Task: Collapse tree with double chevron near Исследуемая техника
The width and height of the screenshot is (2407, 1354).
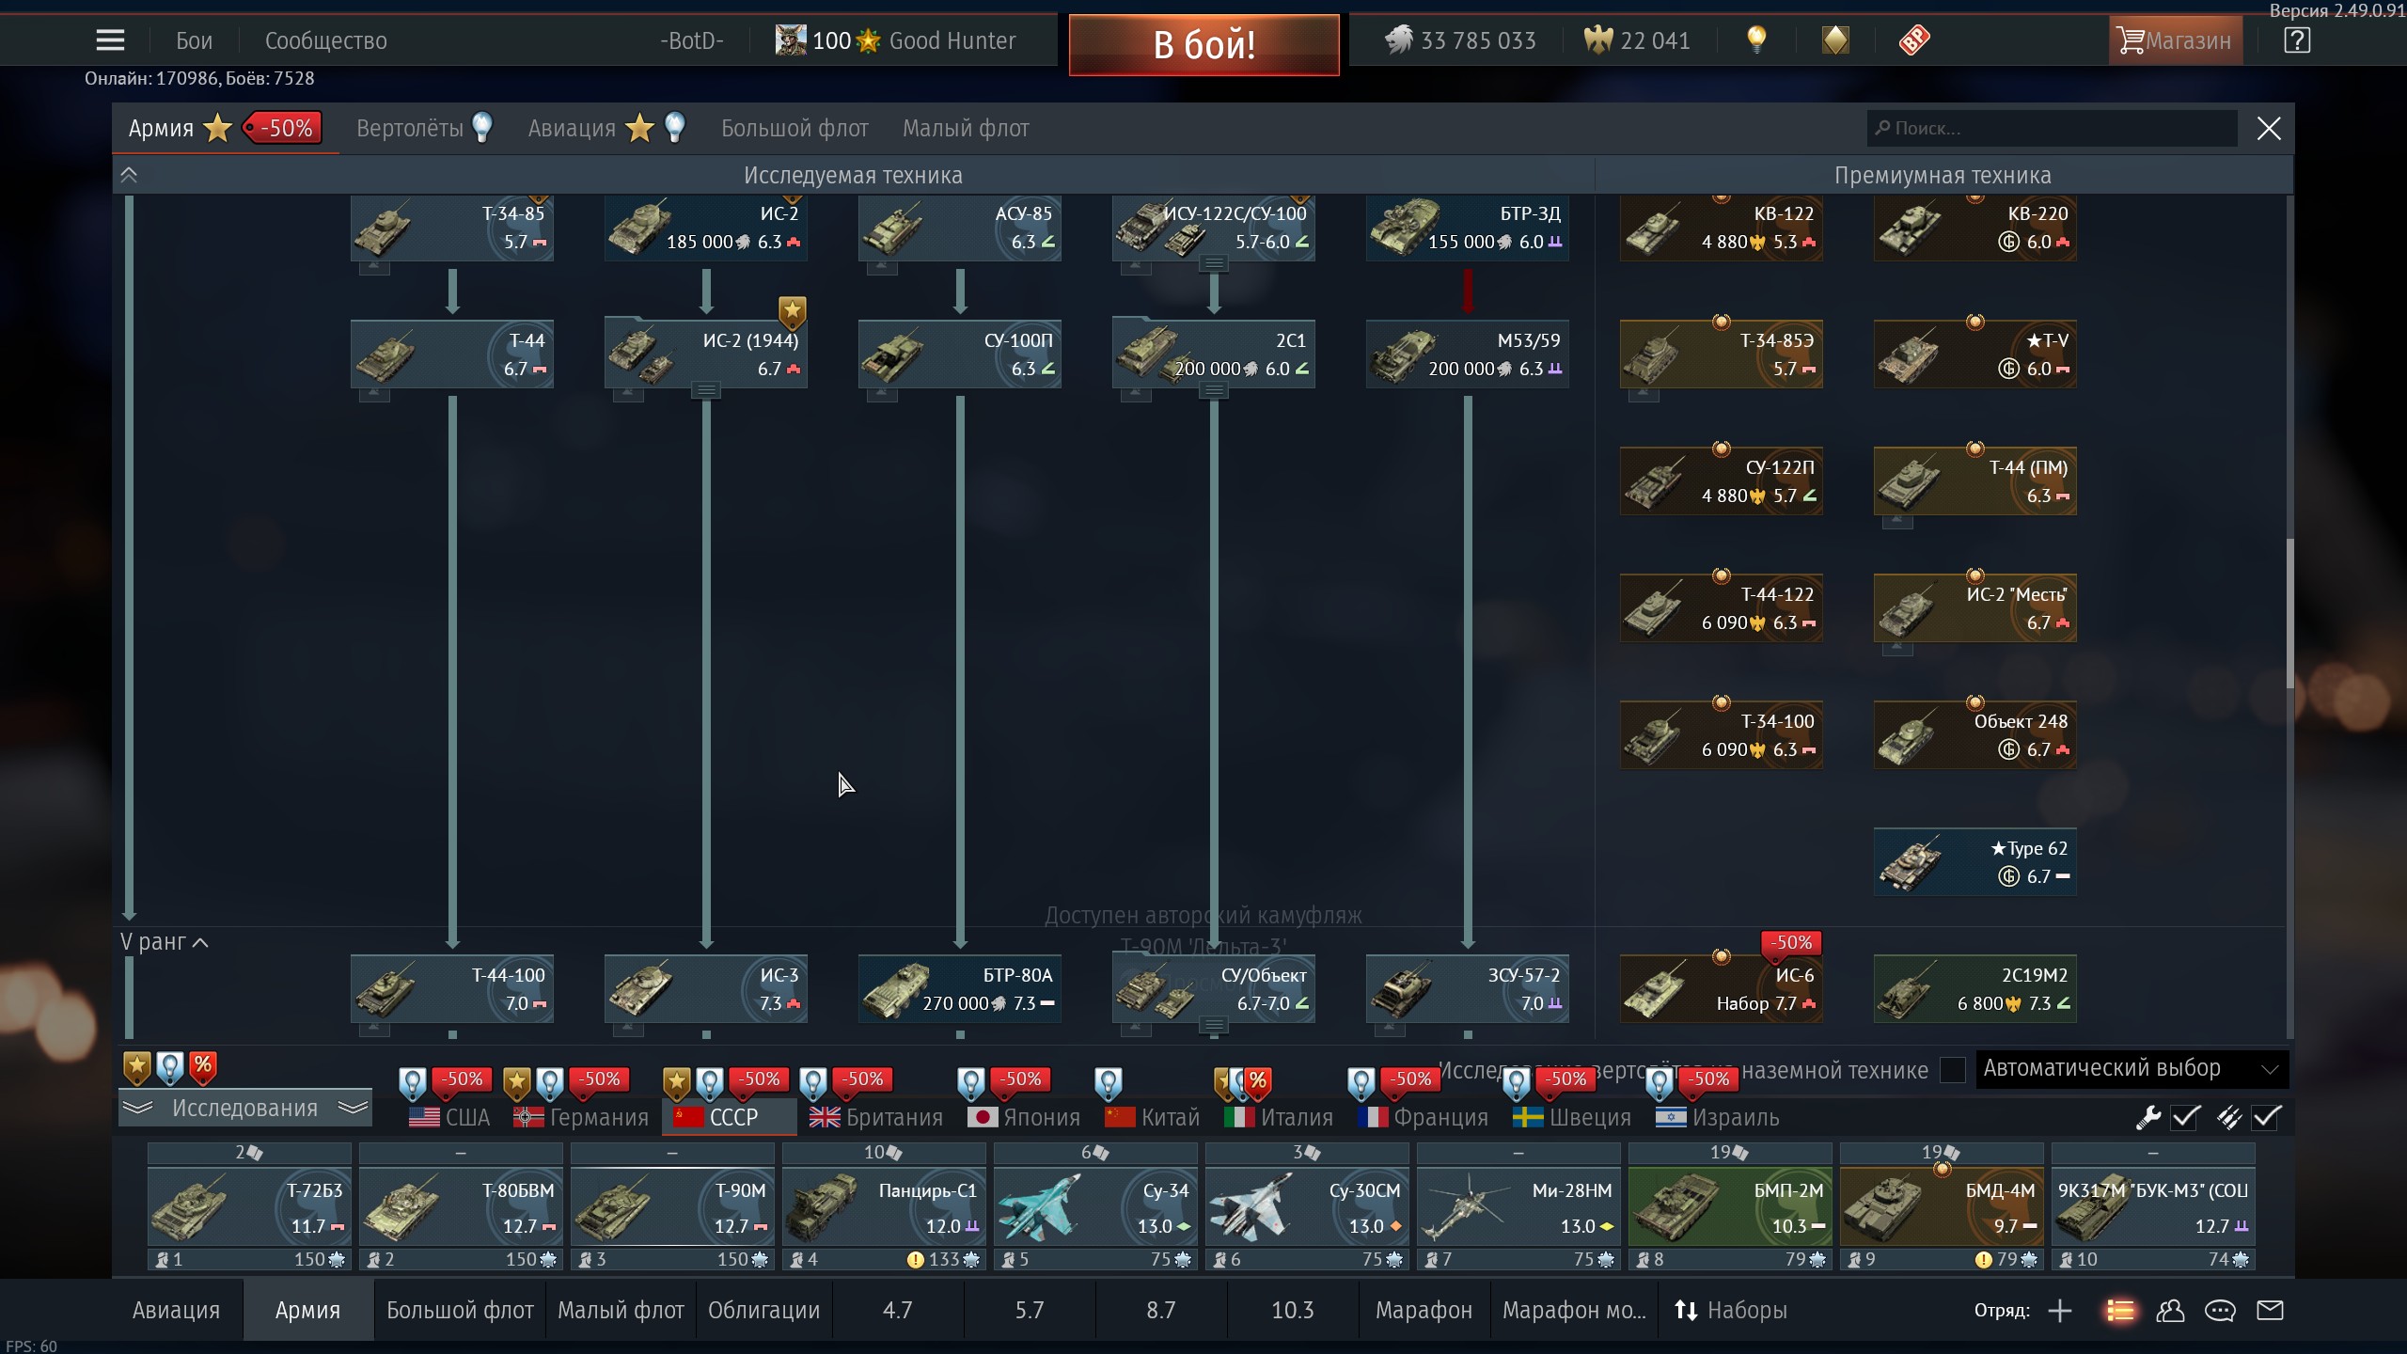Action: click(x=129, y=175)
